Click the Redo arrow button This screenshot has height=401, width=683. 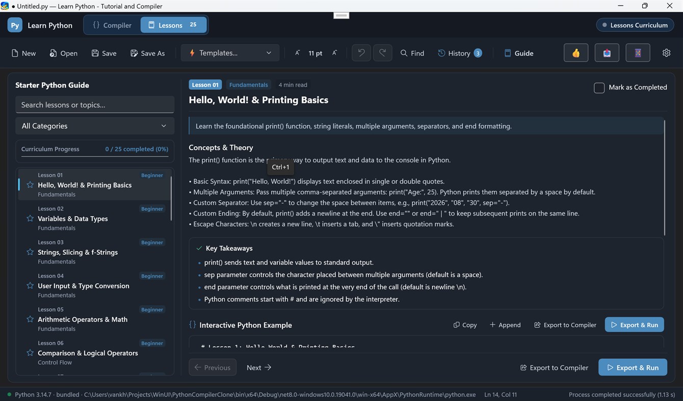tap(383, 53)
